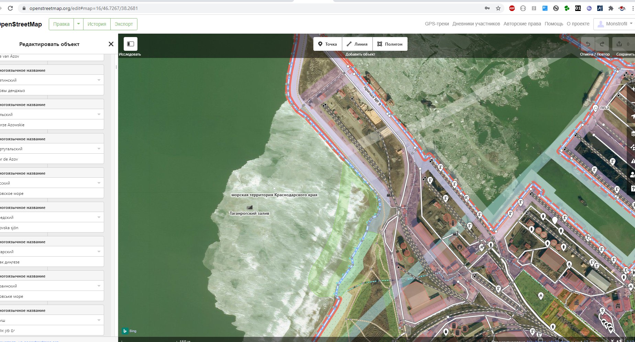Edit the 'ак диңгезе' name field
635x342 pixels.
point(52,262)
